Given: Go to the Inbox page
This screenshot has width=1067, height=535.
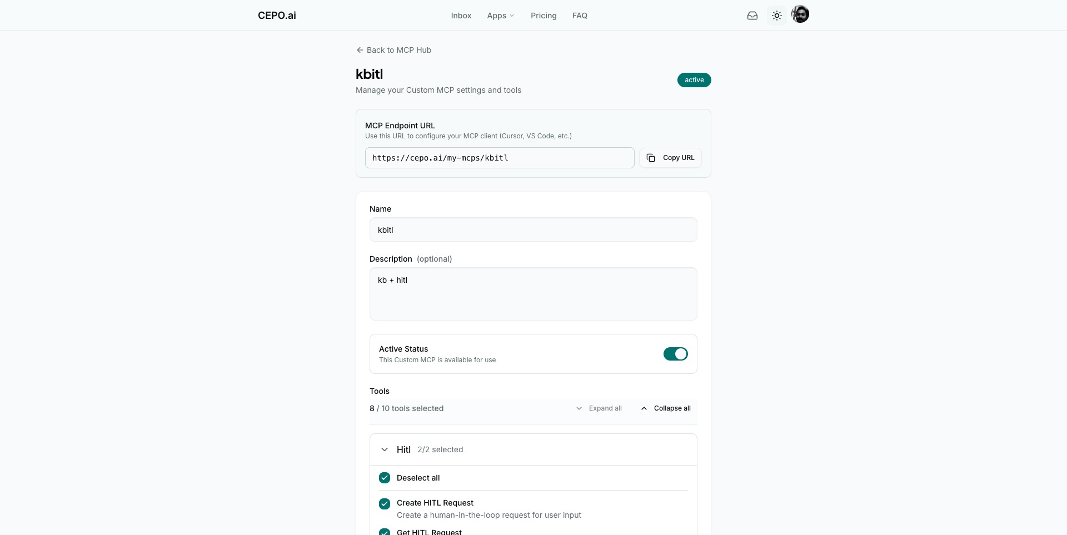Looking at the screenshot, I should pos(461,16).
